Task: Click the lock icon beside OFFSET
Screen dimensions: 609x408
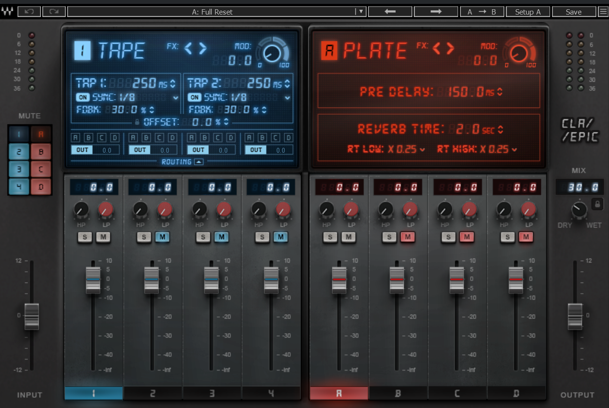Action: tap(137, 122)
